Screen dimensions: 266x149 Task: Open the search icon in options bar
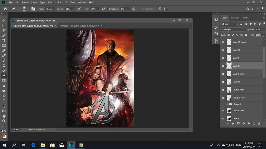pyautogui.click(x=248, y=9)
